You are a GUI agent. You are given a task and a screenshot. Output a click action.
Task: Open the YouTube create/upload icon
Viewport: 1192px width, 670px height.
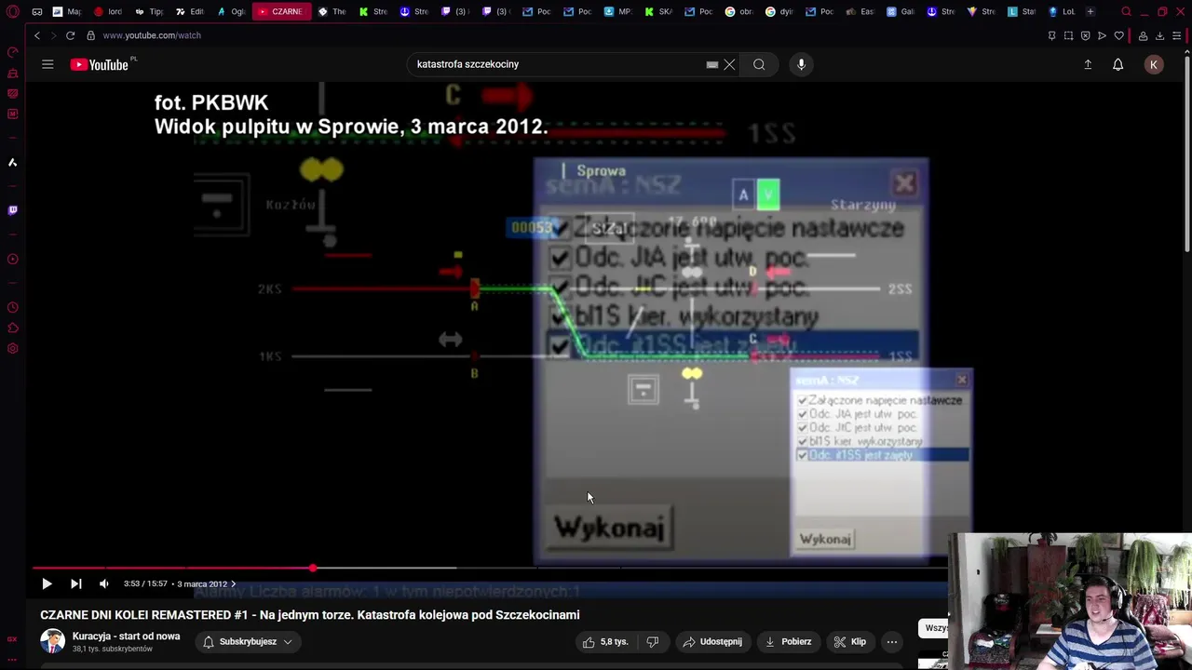coord(1088,64)
